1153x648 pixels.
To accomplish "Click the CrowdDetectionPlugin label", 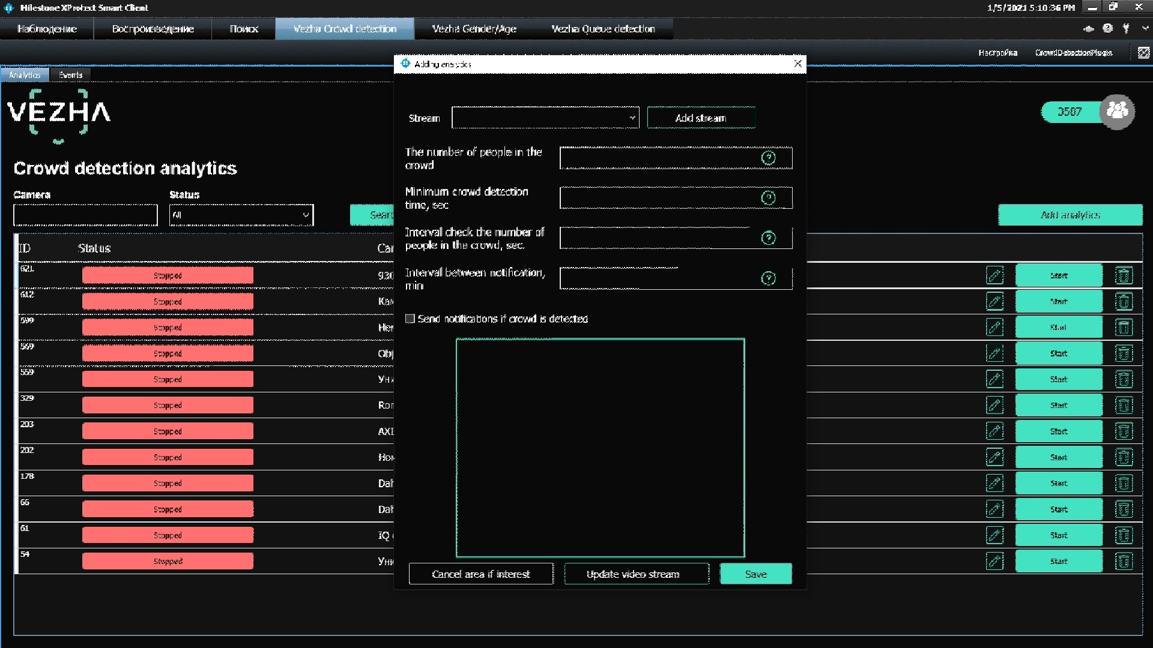I will (x=1073, y=53).
